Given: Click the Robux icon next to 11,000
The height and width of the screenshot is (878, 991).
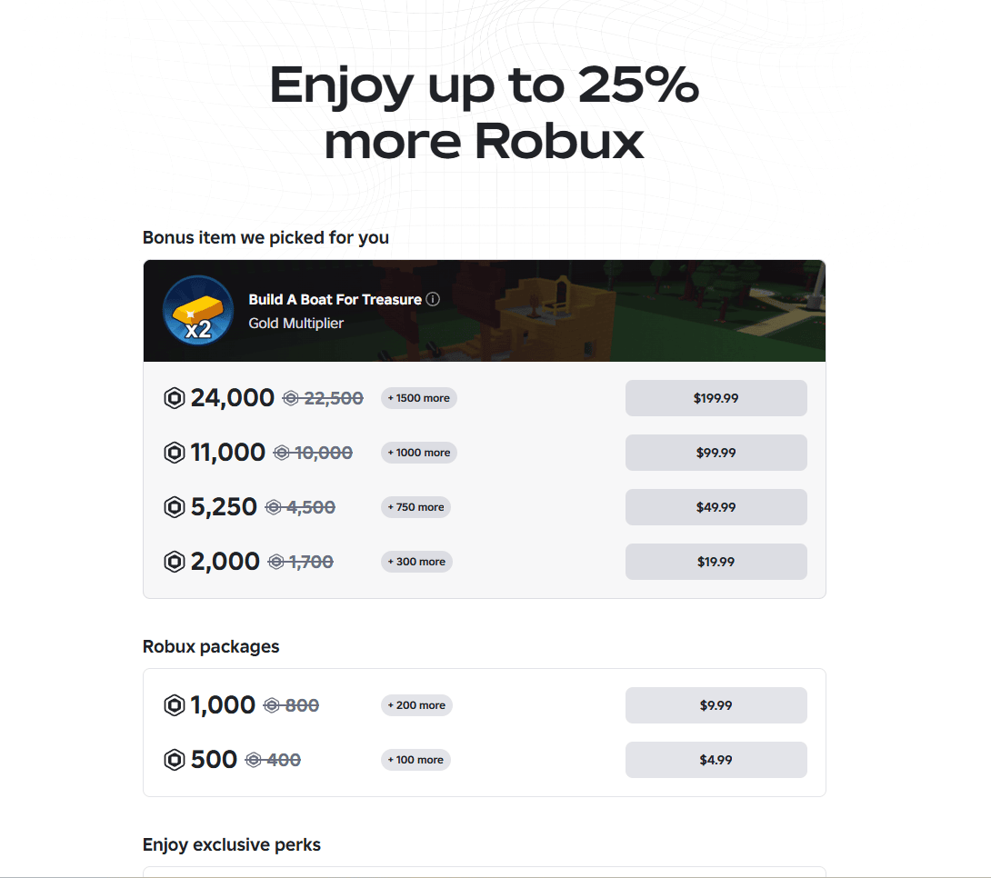Looking at the screenshot, I should pyautogui.click(x=174, y=453).
